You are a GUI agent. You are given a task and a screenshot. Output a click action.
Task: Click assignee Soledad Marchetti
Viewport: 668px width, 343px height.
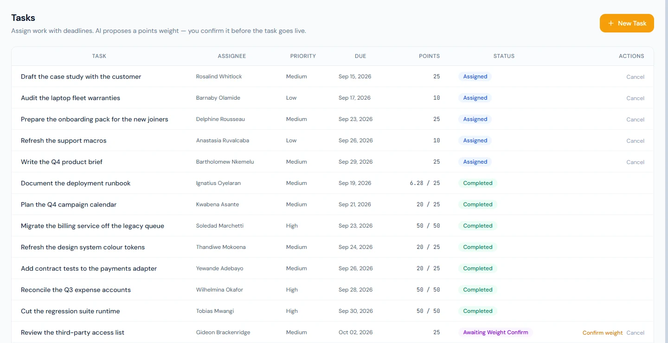pyautogui.click(x=220, y=226)
